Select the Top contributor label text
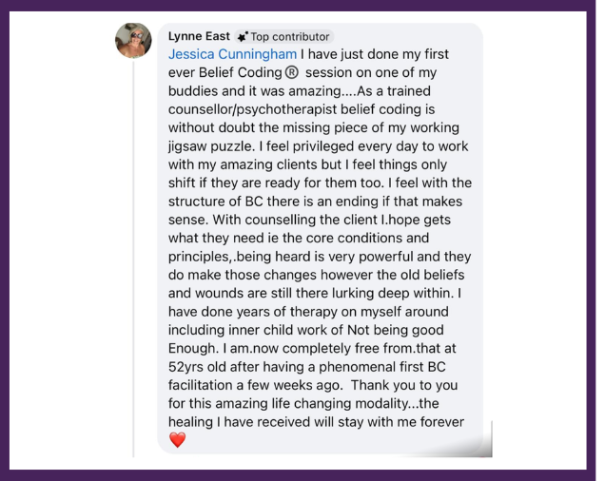The height and width of the screenshot is (481, 605). point(289,37)
